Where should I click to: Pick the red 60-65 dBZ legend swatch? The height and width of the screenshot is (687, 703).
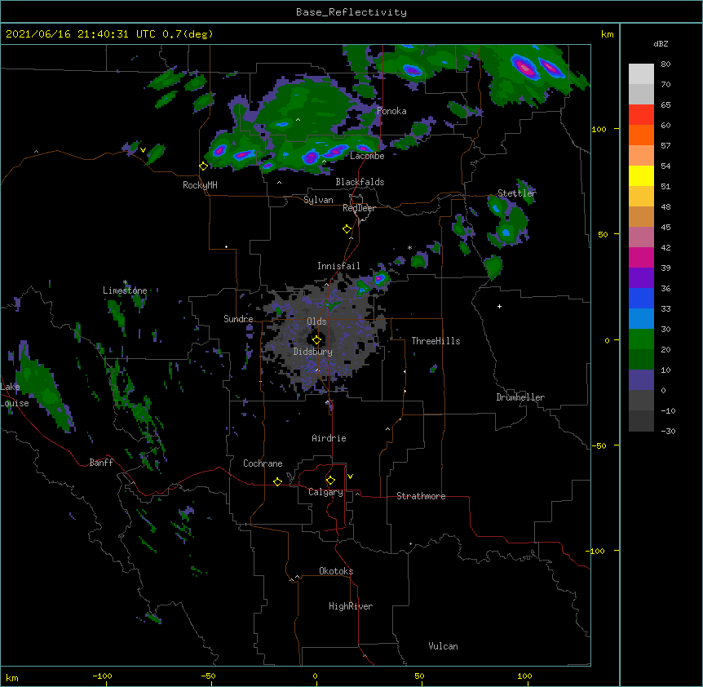point(641,115)
